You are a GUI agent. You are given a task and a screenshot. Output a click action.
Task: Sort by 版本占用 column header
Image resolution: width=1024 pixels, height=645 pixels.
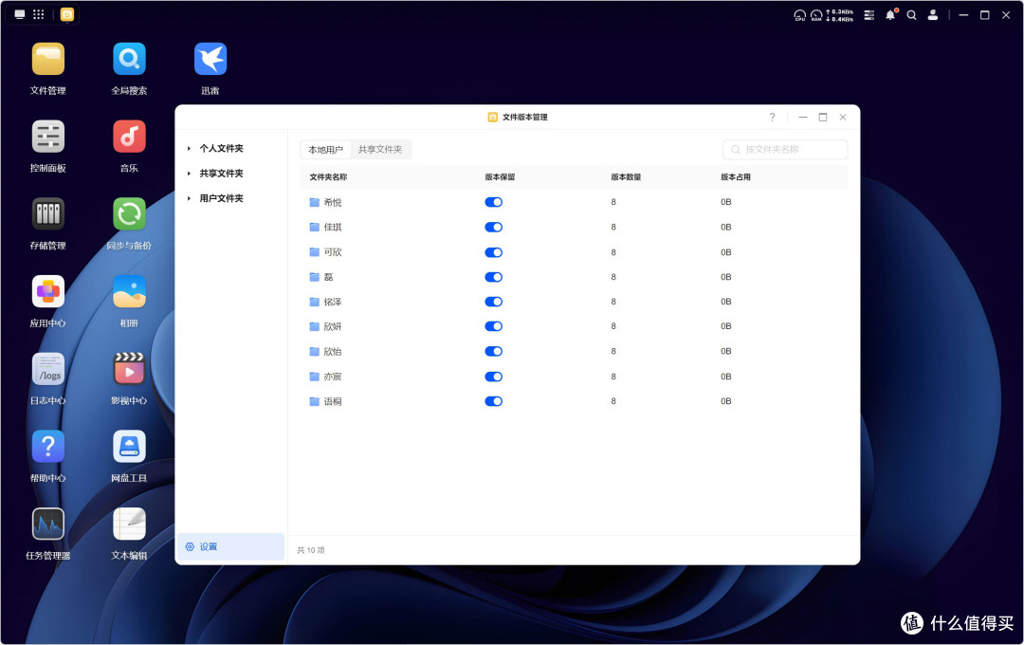tap(736, 177)
